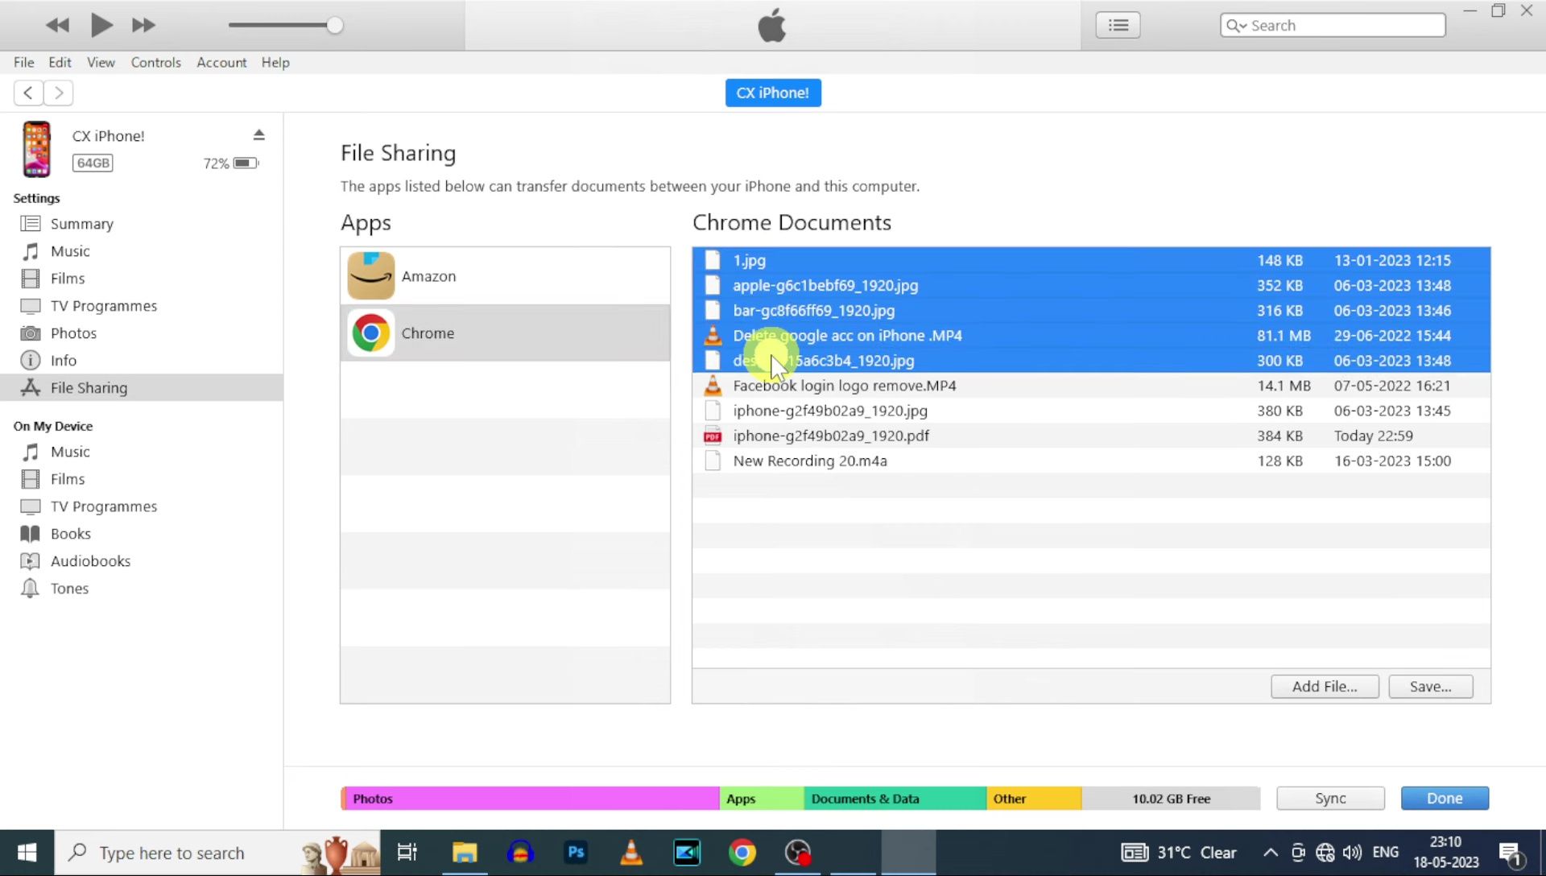1546x876 pixels.
Task: Select iphone-g2f49b02a9_1920.jpg file
Action: point(1091,410)
